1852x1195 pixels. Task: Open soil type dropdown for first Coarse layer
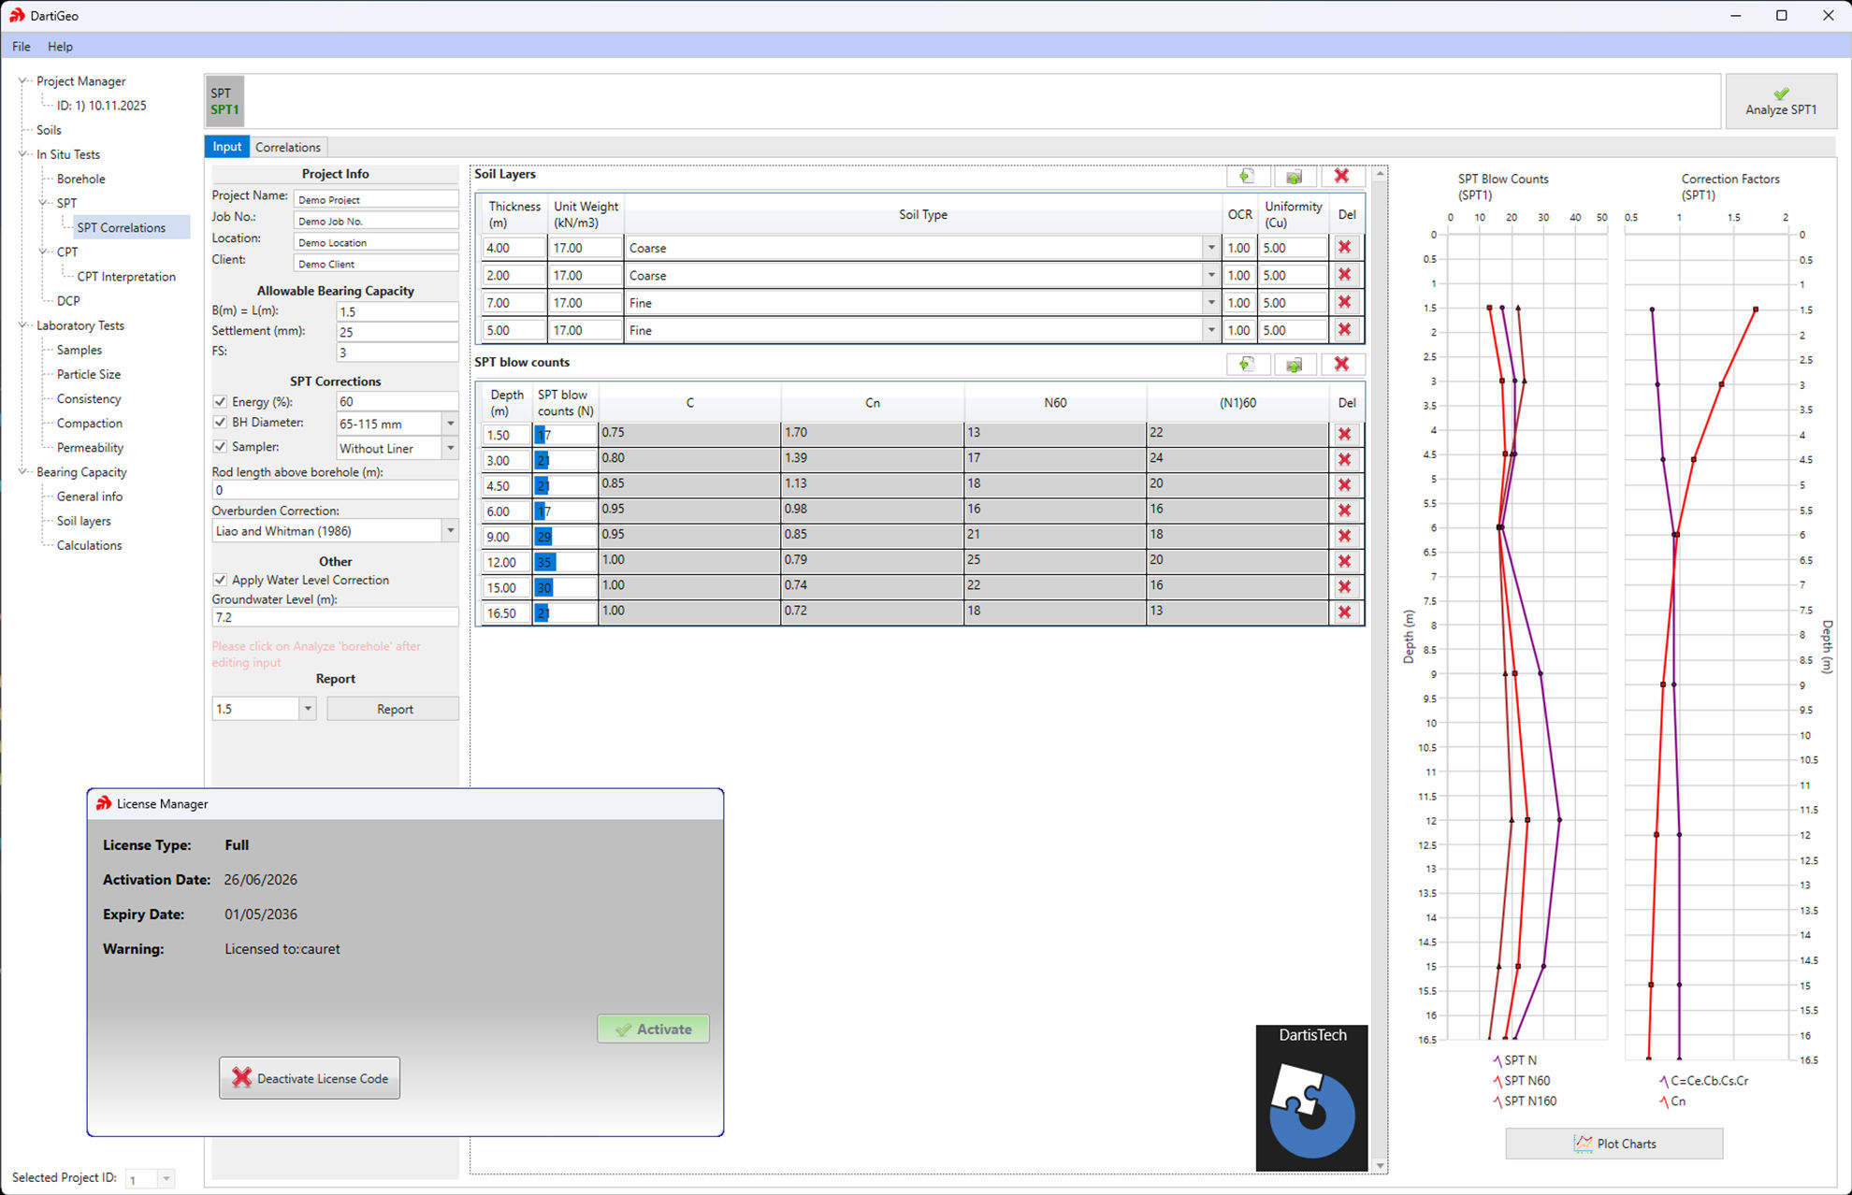point(1211,248)
